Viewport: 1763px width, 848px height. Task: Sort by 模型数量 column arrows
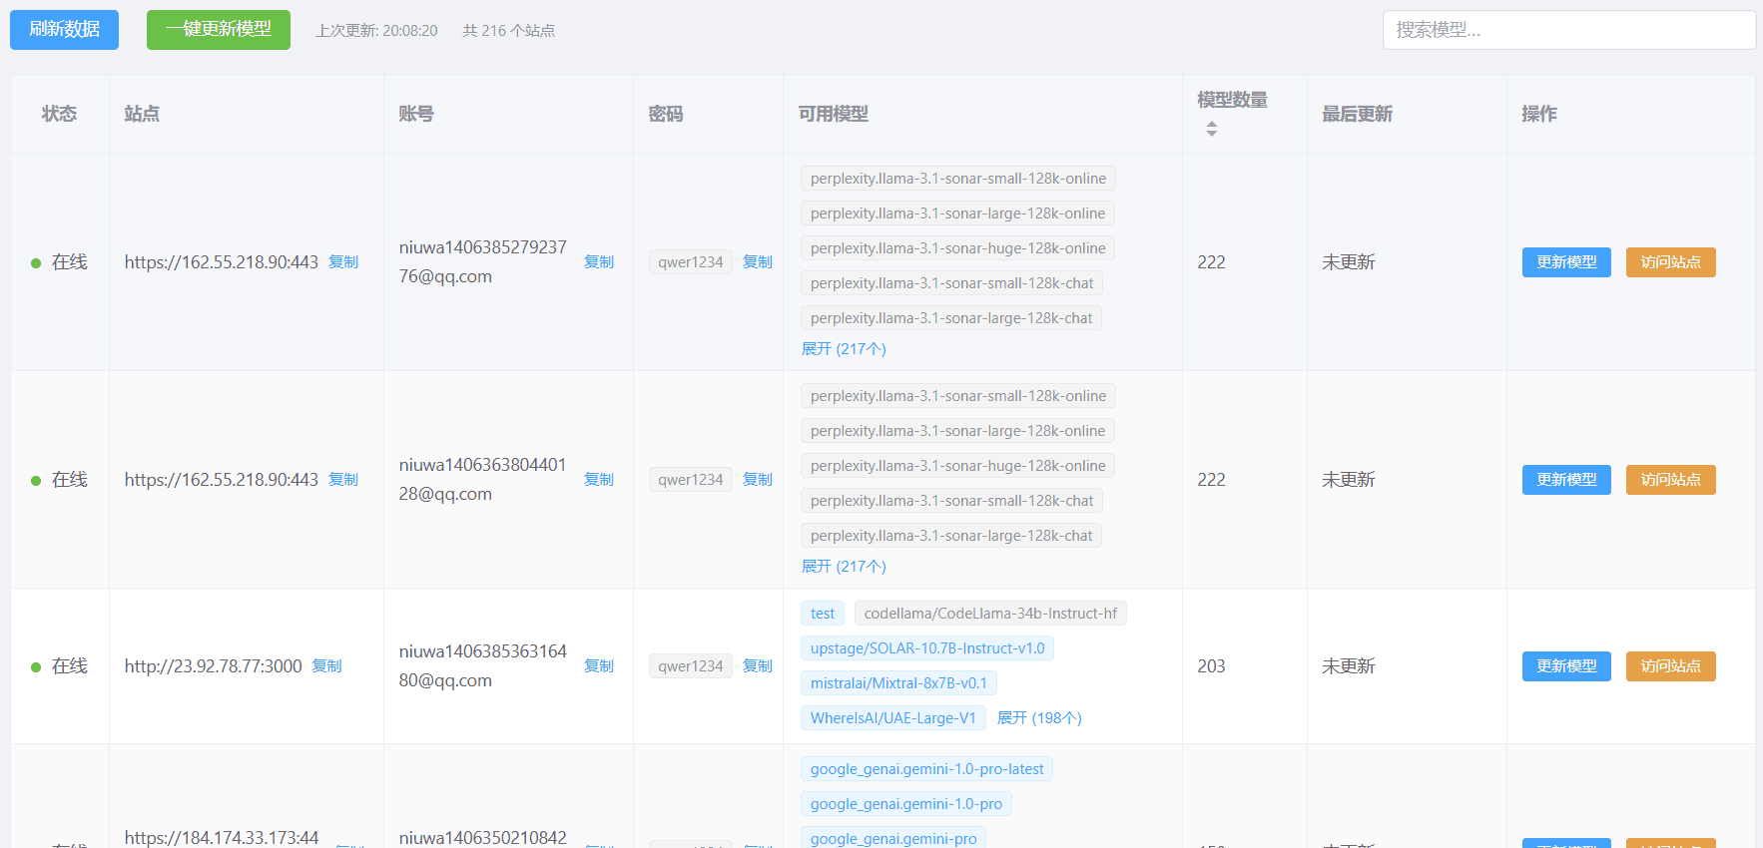[1211, 129]
